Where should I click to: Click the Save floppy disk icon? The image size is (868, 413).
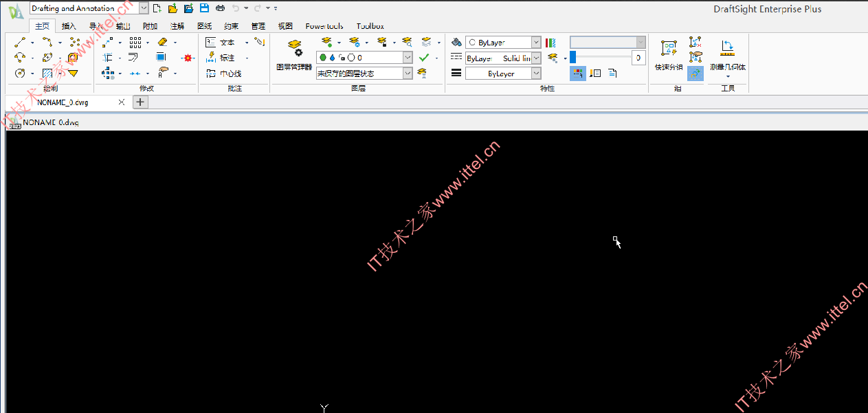click(x=204, y=8)
